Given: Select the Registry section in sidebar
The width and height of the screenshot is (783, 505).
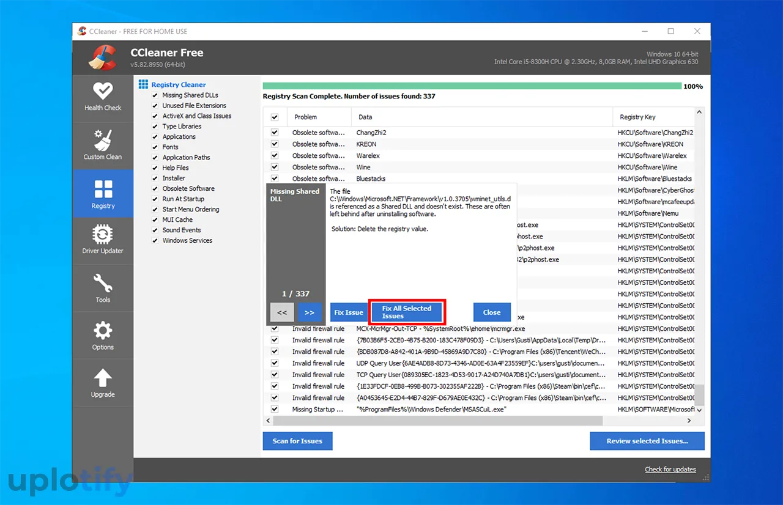Looking at the screenshot, I should click(103, 193).
